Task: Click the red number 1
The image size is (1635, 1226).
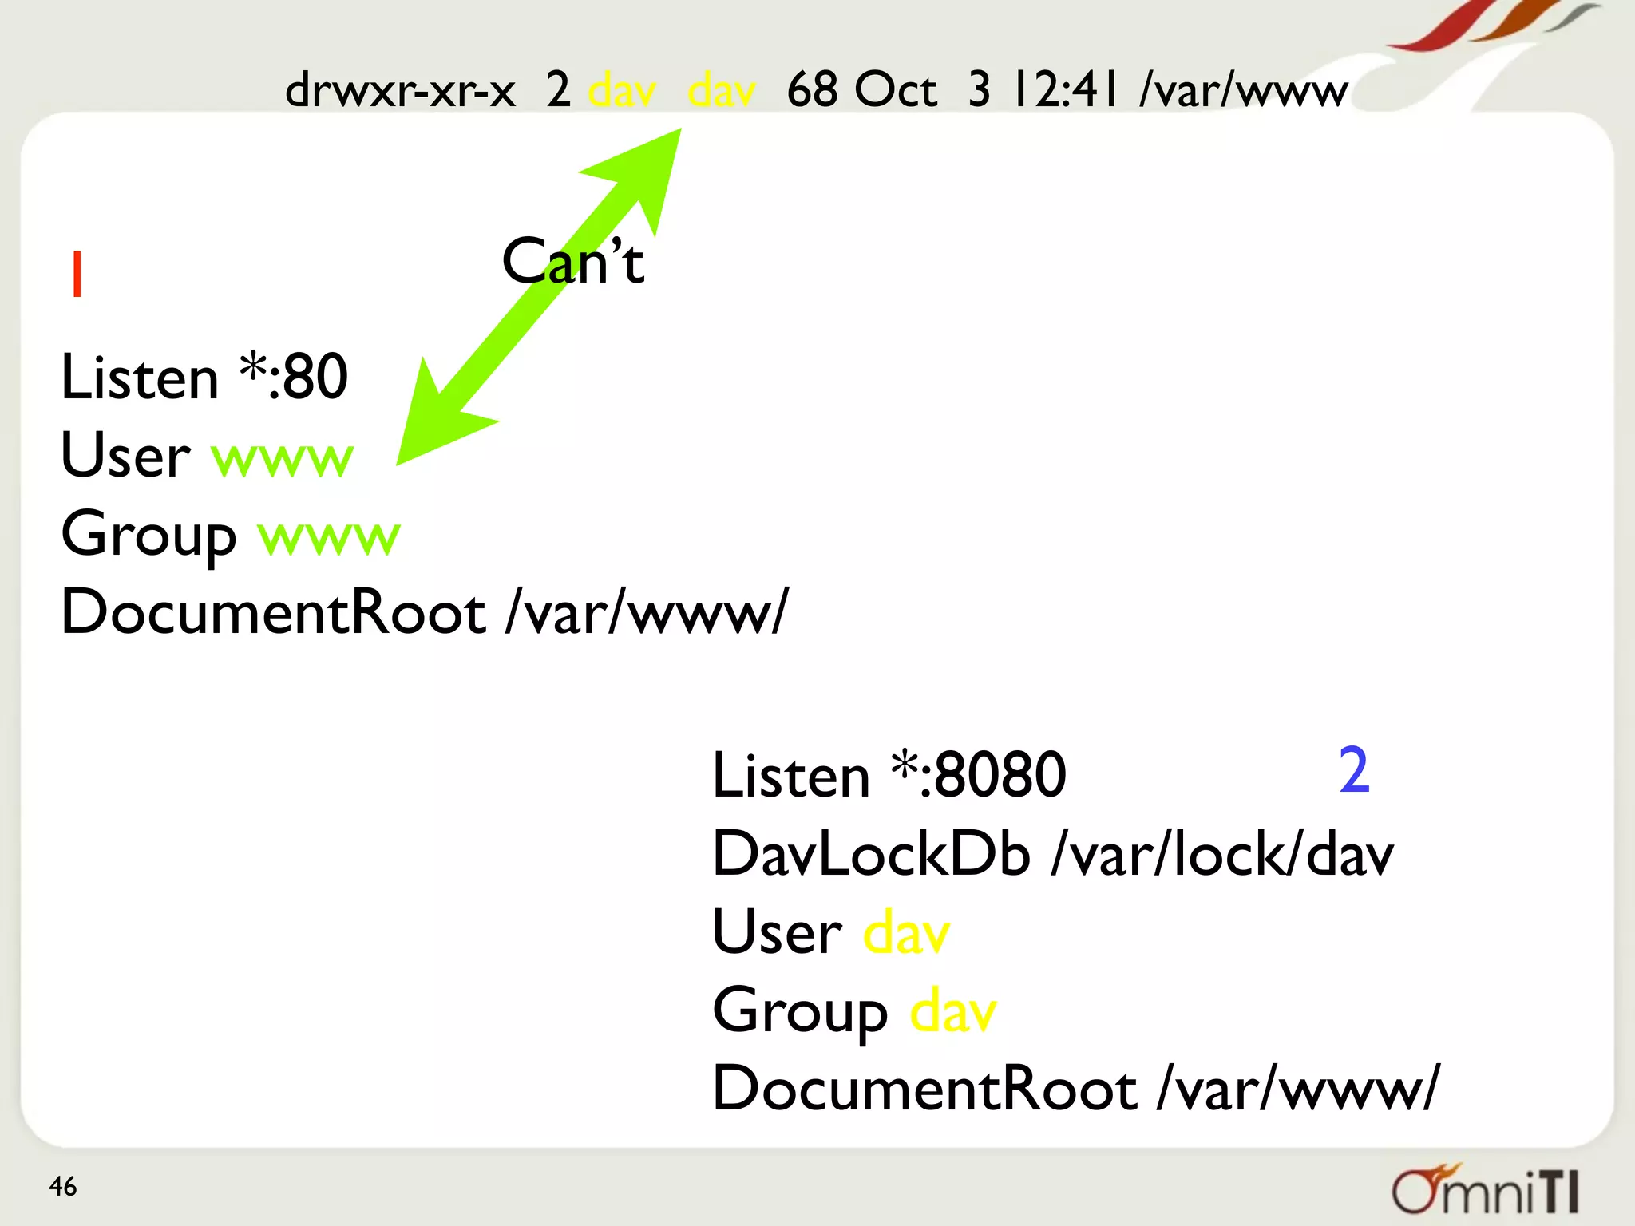Action: point(77,274)
